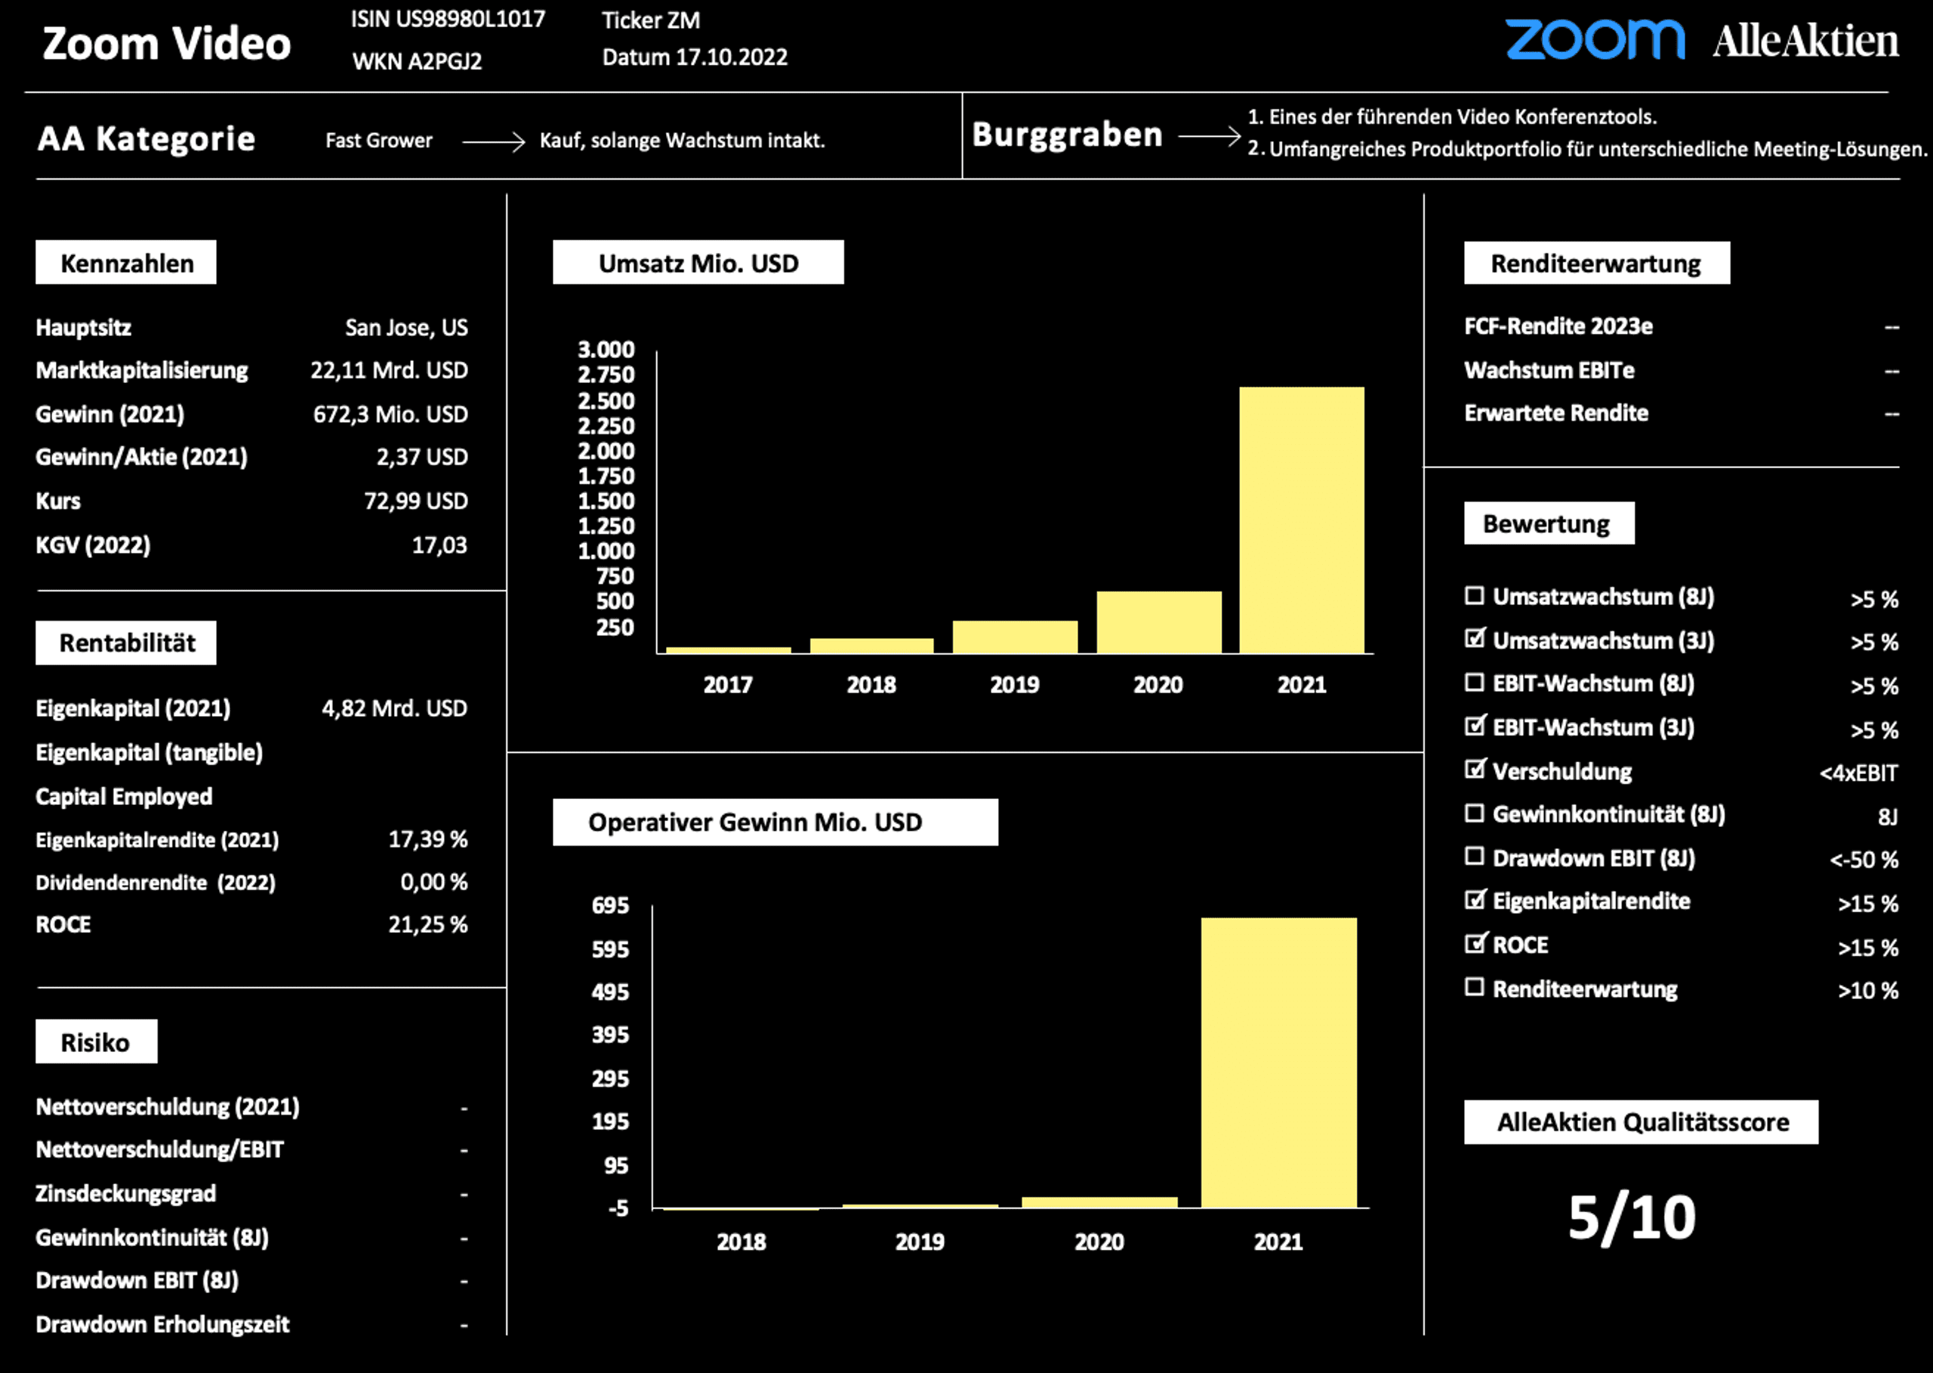Viewport: 1933px width, 1373px height.
Task: Click the 22,11 Mrd. USD market cap value
Action: coord(389,370)
